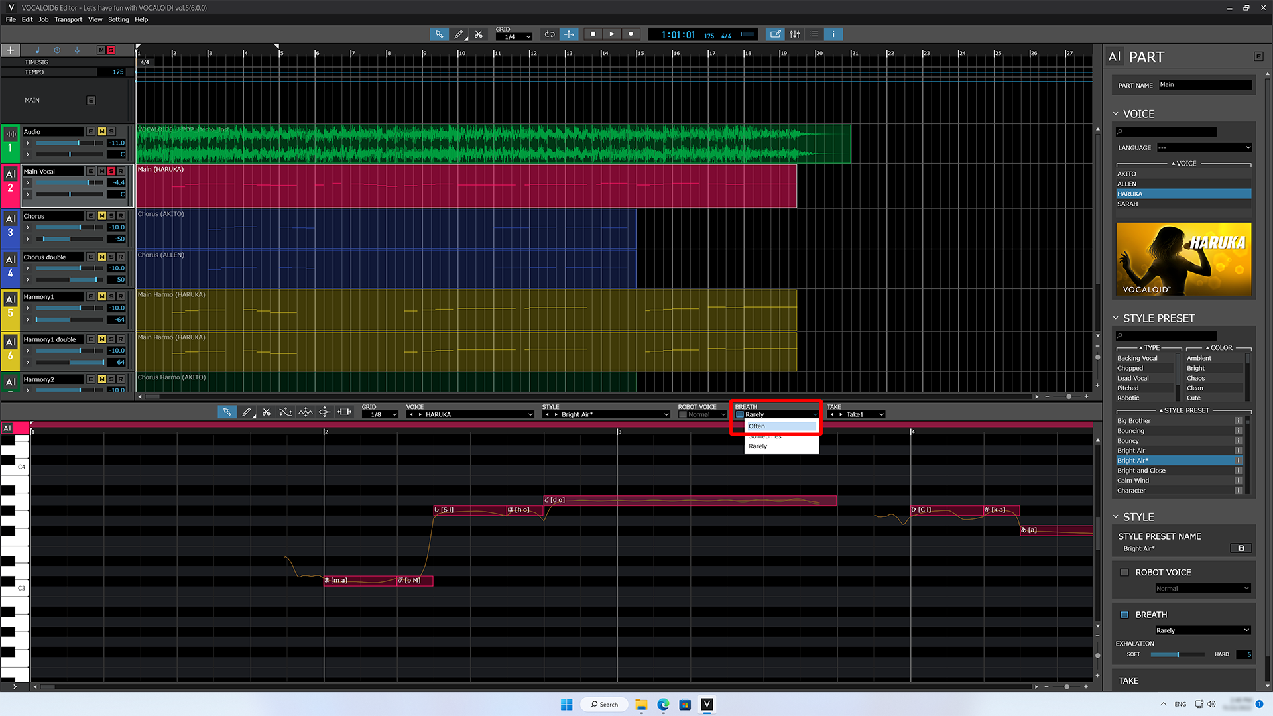The height and width of the screenshot is (716, 1273).
Task: Click the HARUKA character artwork thumbnail
Action: (1183, 259)
